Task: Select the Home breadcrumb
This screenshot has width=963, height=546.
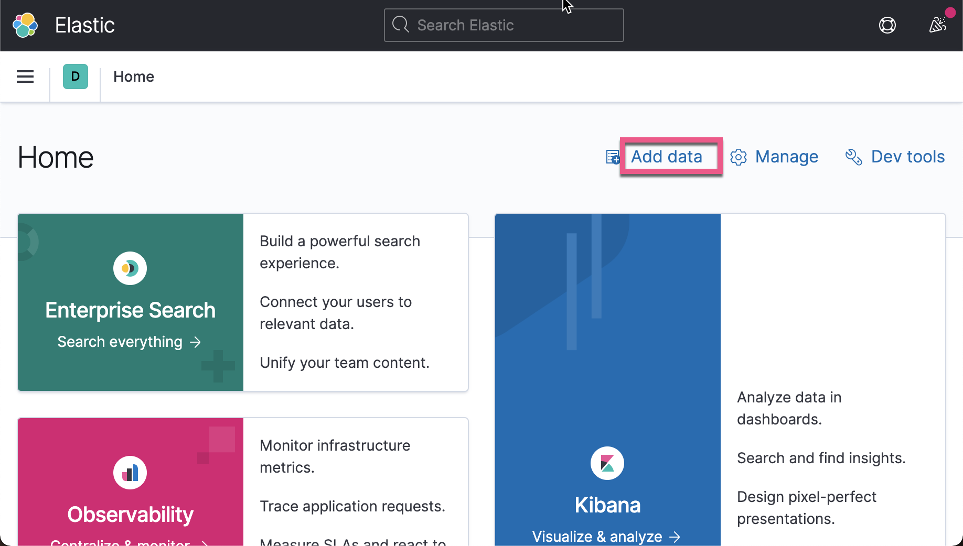Action: click(x=133, y=77)
